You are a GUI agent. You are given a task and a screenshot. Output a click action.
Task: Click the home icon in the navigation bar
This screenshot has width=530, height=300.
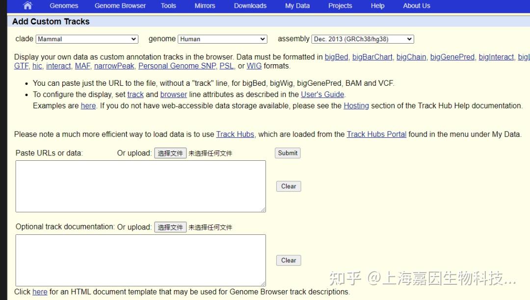[x=26, y=5]
